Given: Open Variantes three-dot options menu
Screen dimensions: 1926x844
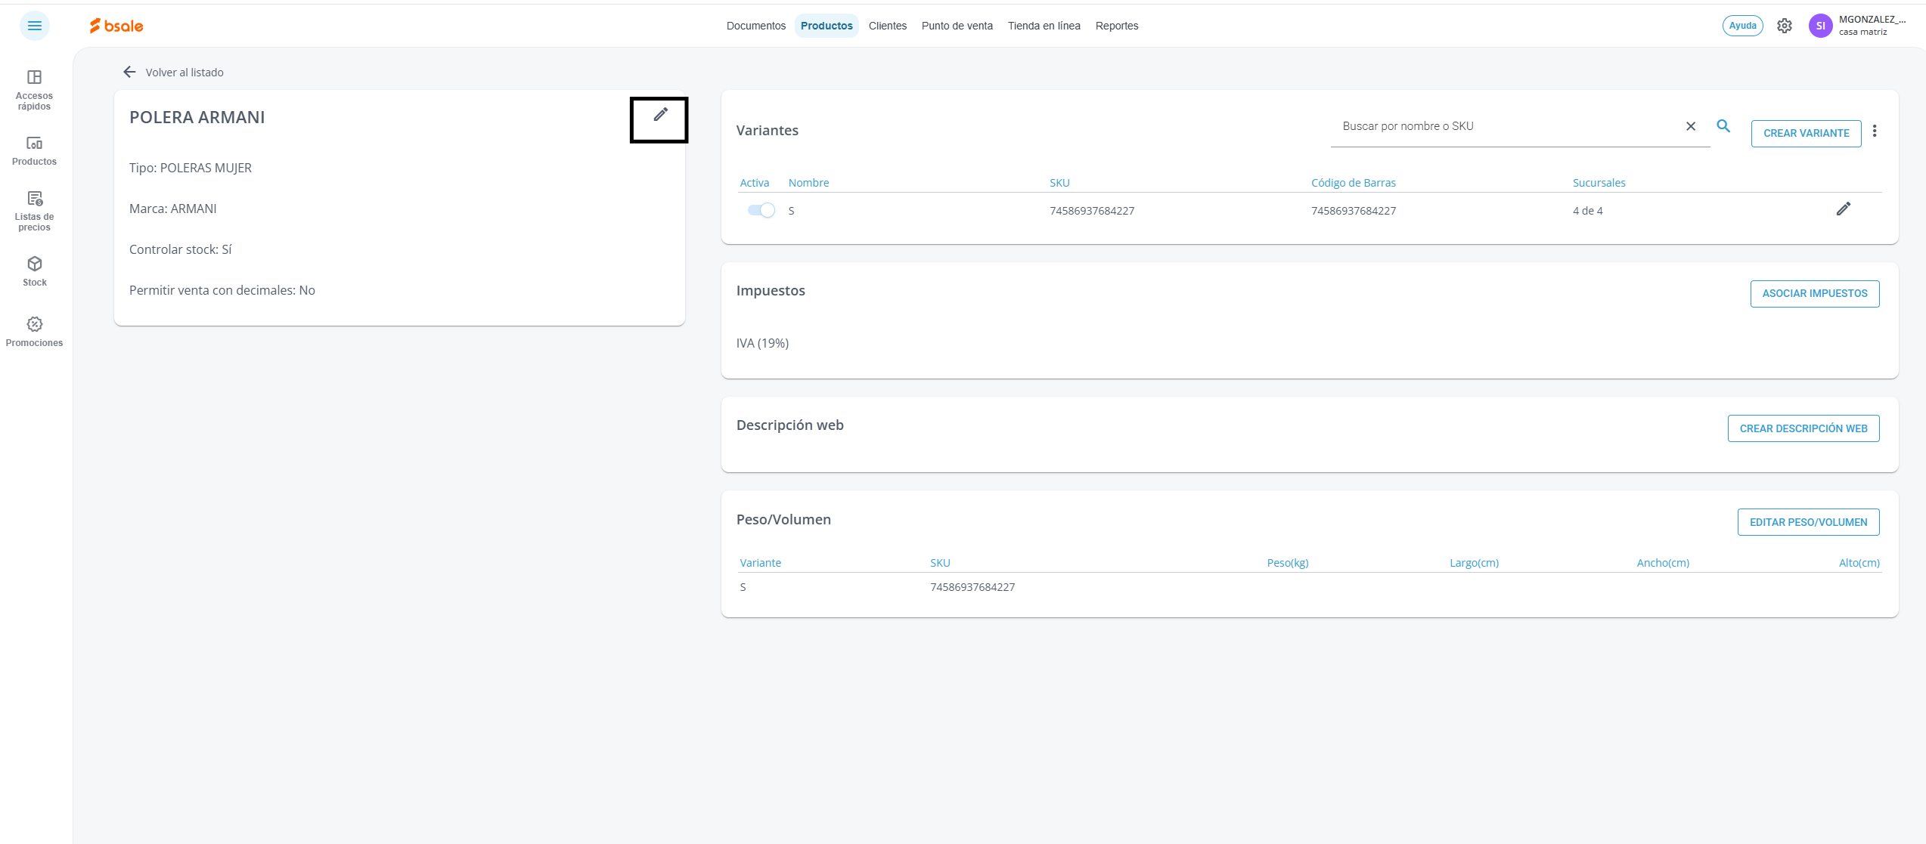Looking at the screenshot, I should pyautogui.click(x=1874, y=131).
